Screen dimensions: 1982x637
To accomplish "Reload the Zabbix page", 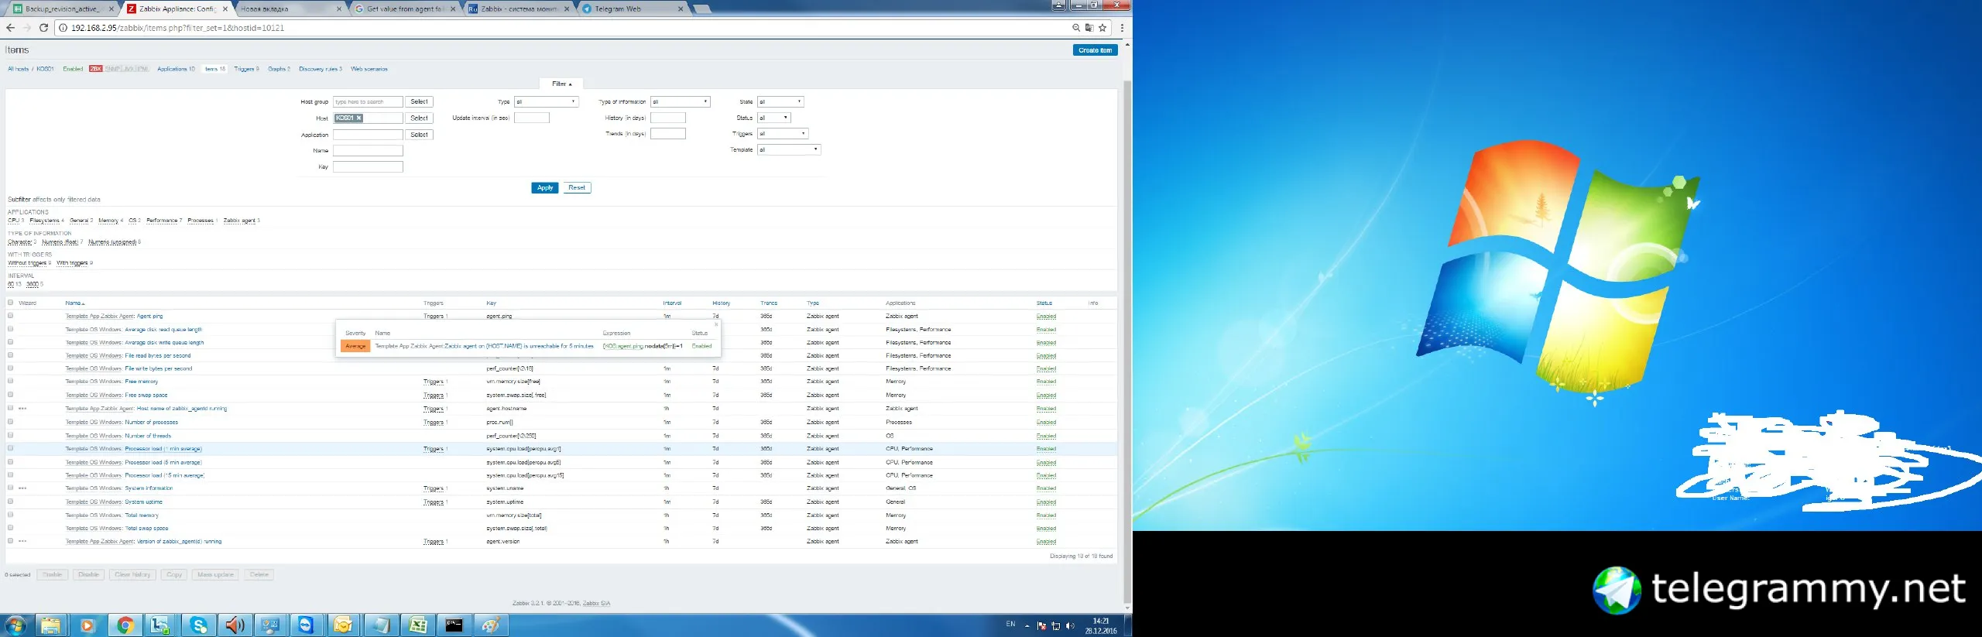I will [44, 28].
